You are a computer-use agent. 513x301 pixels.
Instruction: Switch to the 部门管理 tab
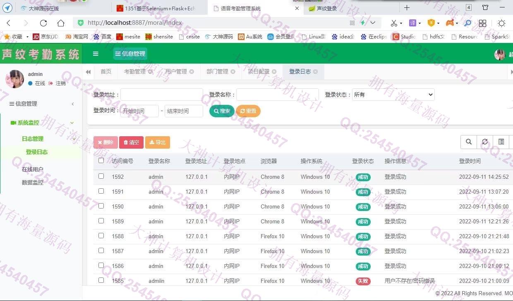(217, 72)
